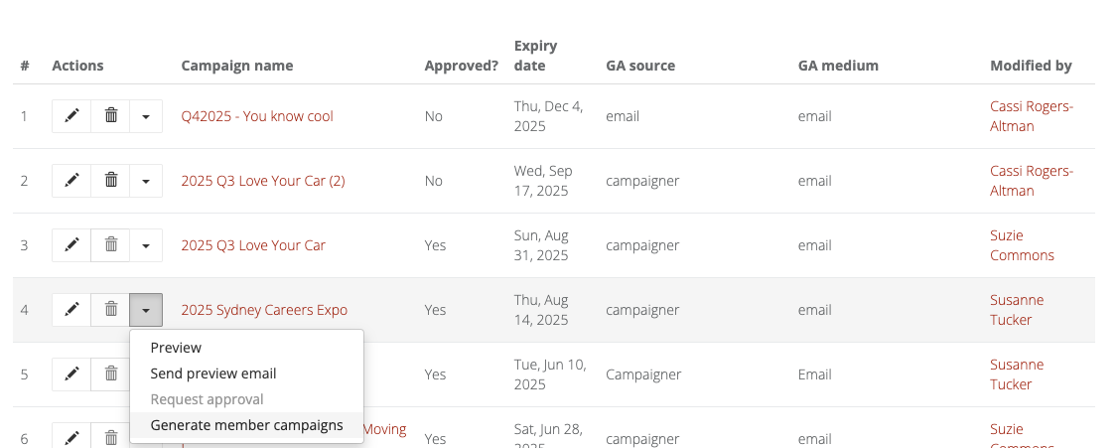Open the row 3 actions dropdown arrow

[146, 245]
